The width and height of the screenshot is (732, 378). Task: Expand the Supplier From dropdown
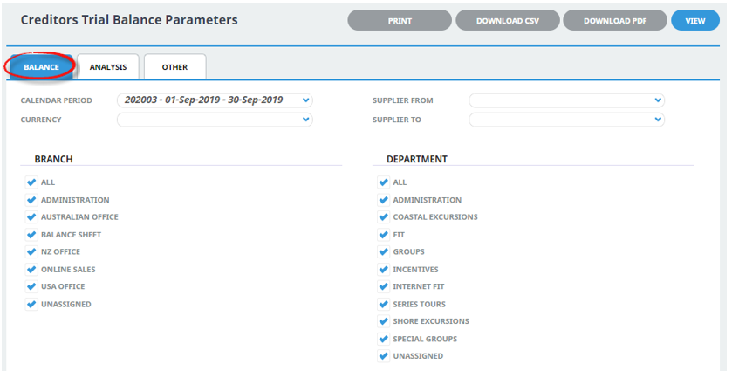point(658,100)
